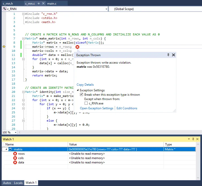Collapse the Exception Settings section

(x=78, y=90)
